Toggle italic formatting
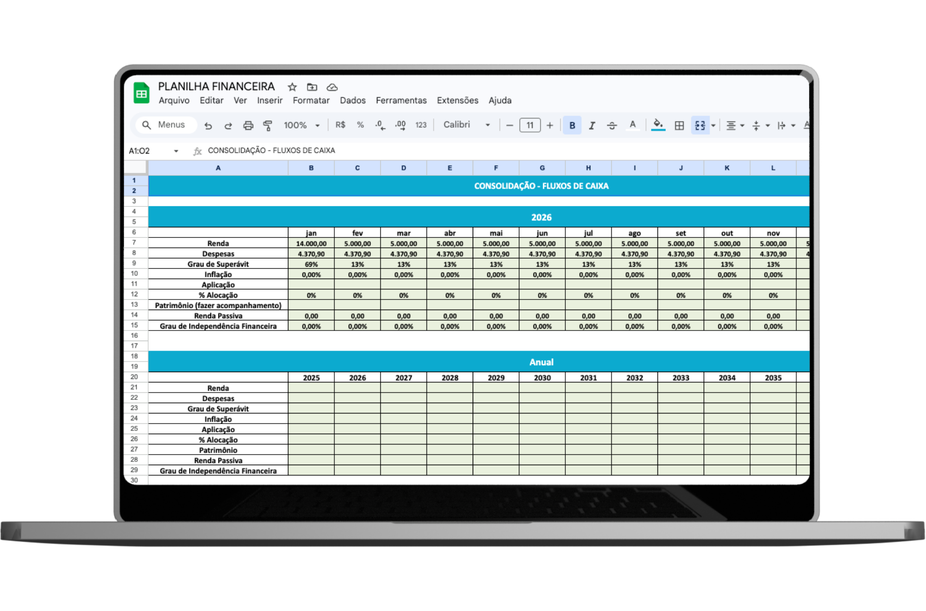 592,125
